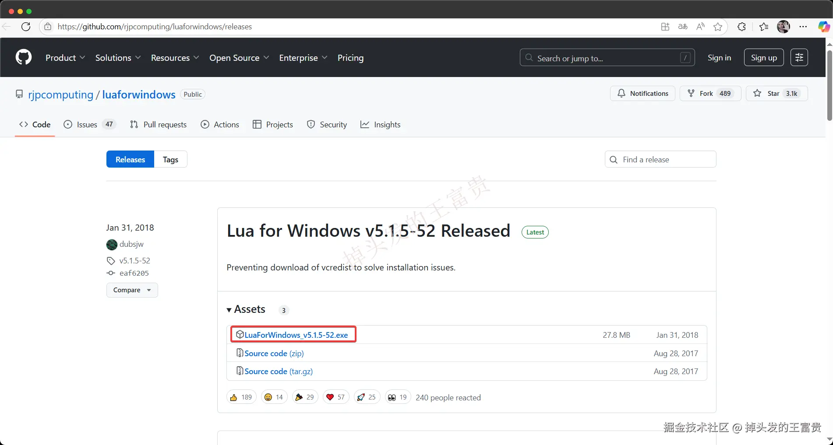Switch to the Code tab
Viewport: 833px width, 445px height.
pos(35,125)
